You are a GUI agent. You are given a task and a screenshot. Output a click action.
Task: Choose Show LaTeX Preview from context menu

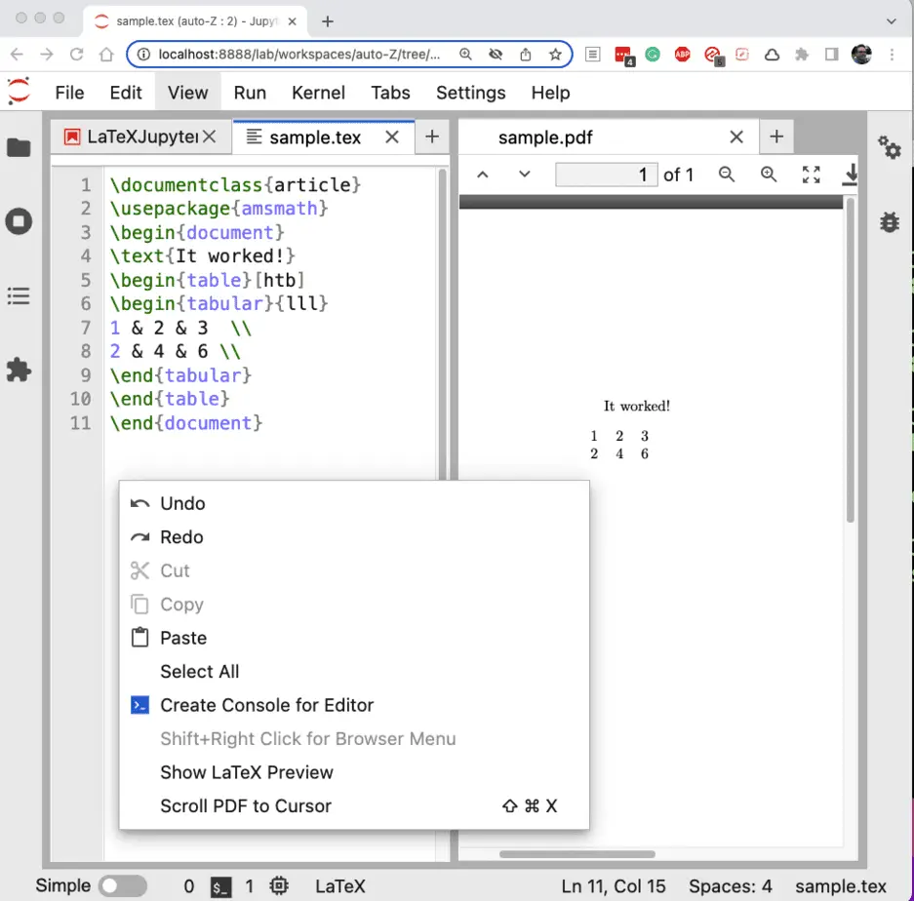point(246,771)
